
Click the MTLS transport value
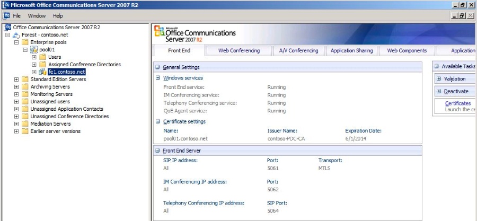click(x=324, y=169)
